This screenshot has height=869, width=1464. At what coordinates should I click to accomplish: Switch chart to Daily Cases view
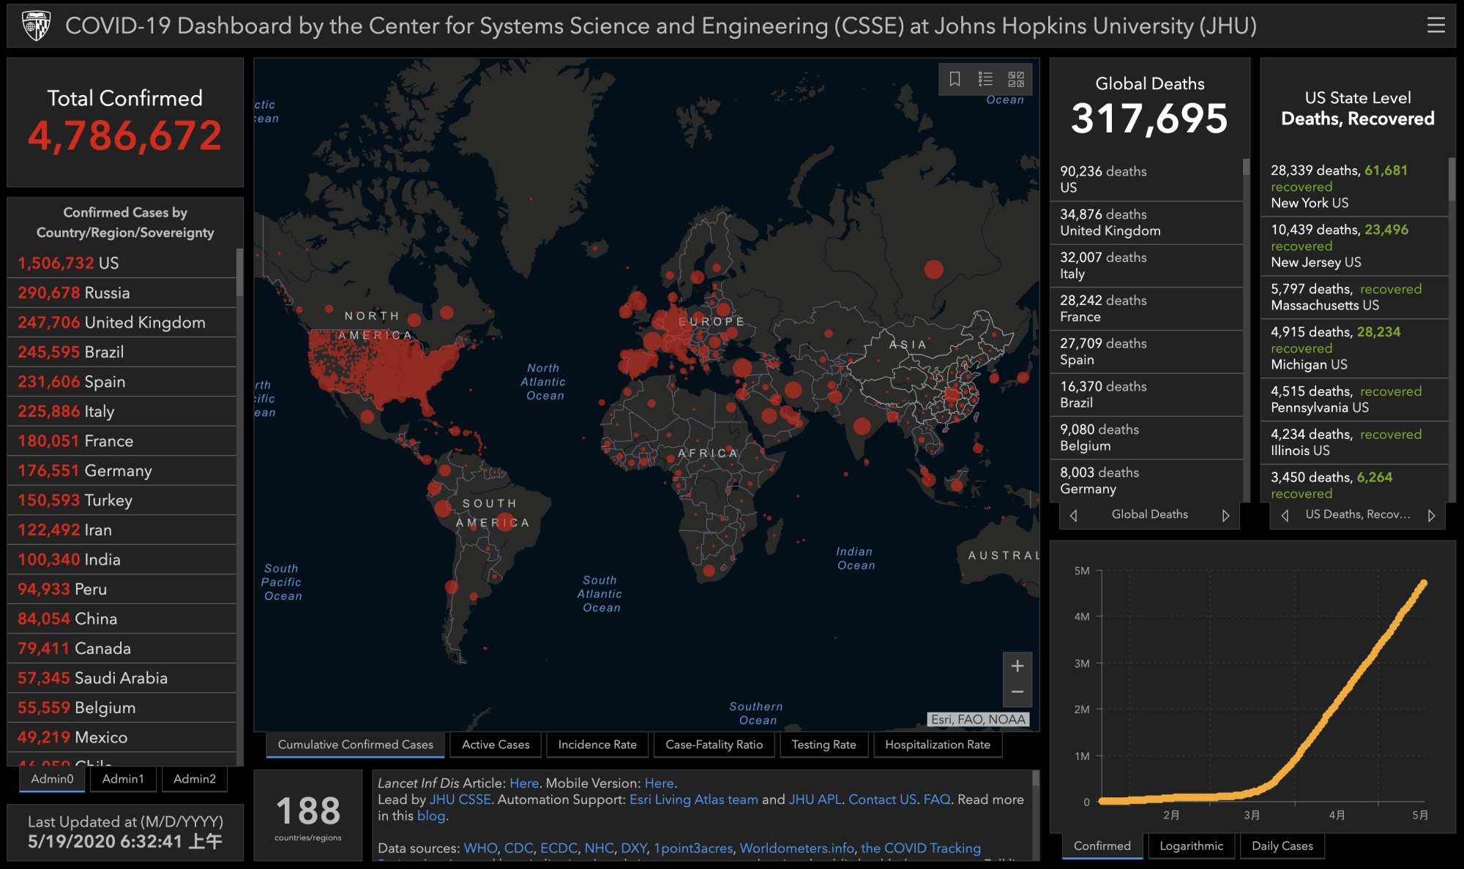tap(1282, 846)
